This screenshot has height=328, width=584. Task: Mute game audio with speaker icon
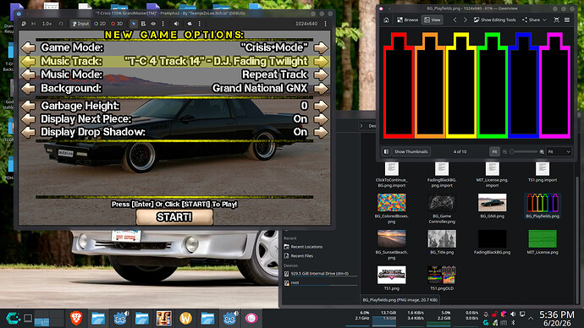click(x=177, y=24)
